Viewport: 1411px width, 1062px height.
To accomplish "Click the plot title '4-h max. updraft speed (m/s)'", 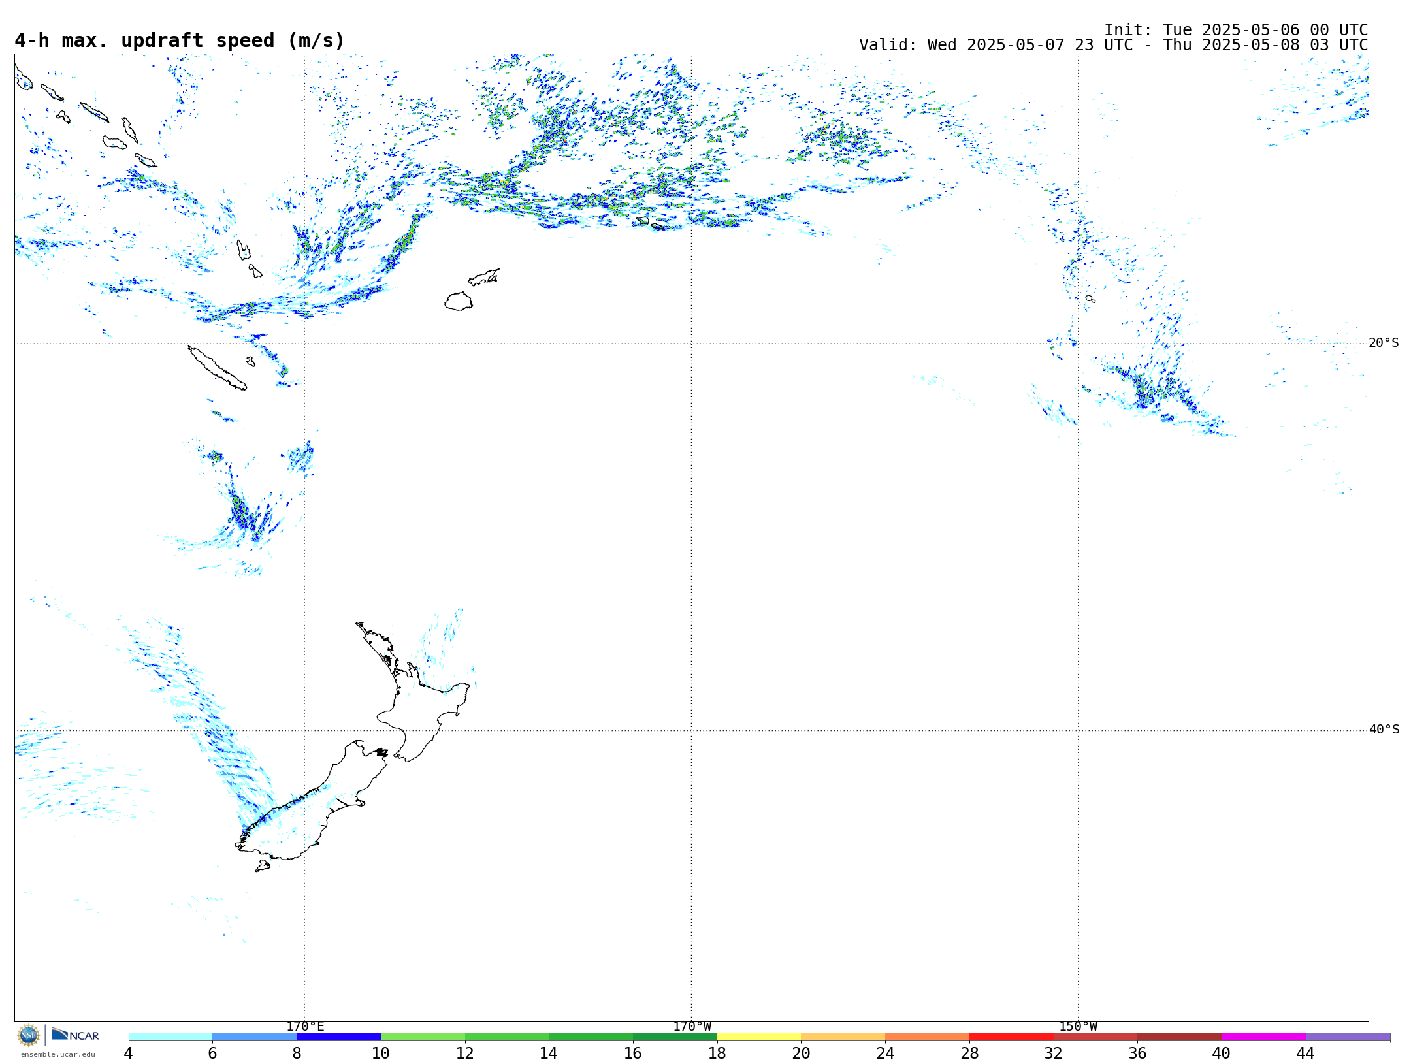I will point(180,40).
